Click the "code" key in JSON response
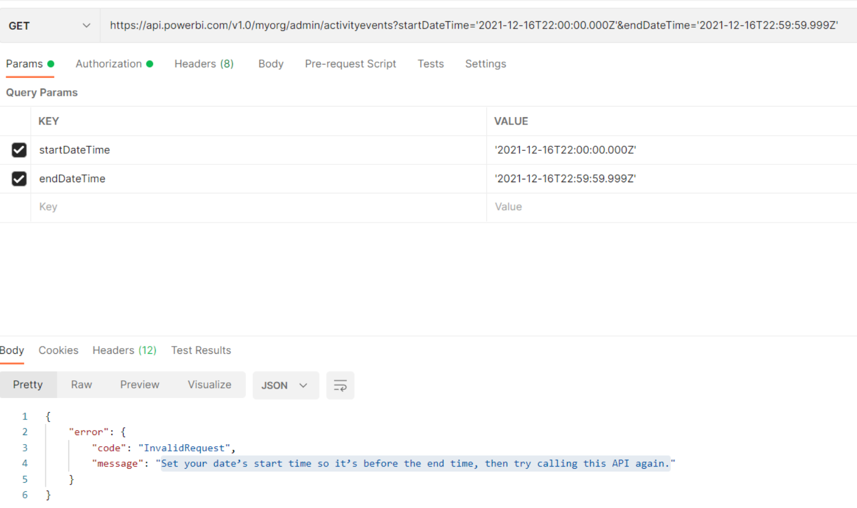 (x=109, y=448)
